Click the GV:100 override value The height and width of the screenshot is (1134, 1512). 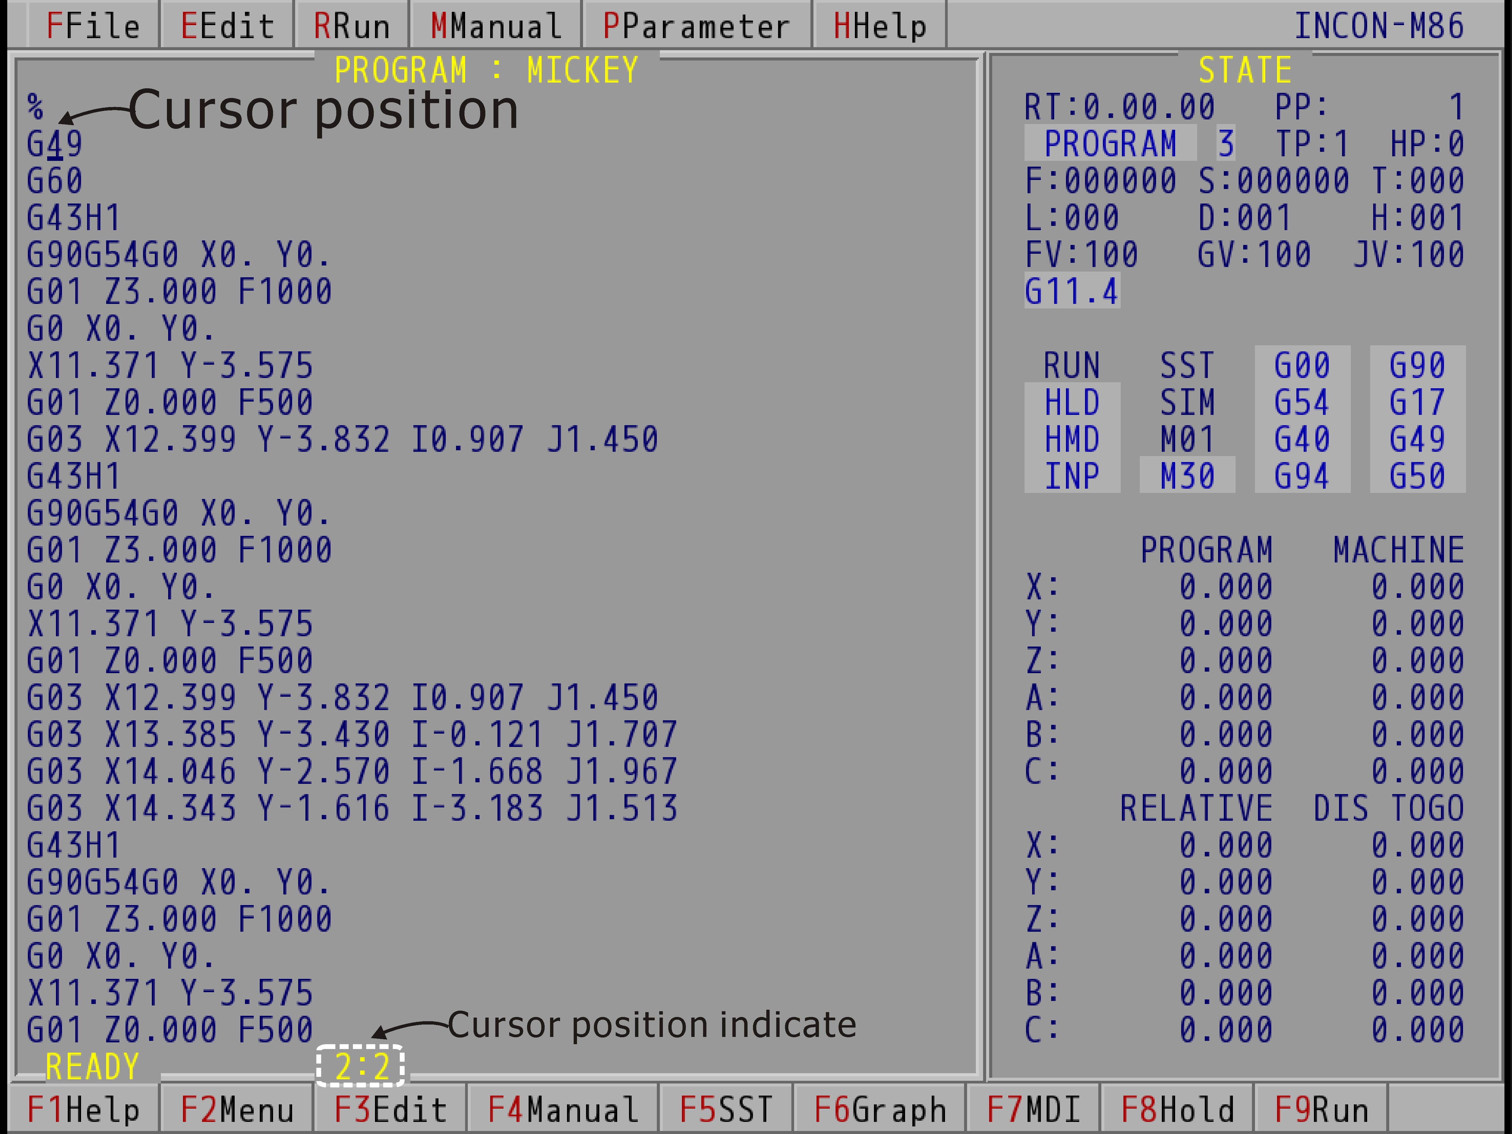pyautogui.click(x=1254, y=255)
